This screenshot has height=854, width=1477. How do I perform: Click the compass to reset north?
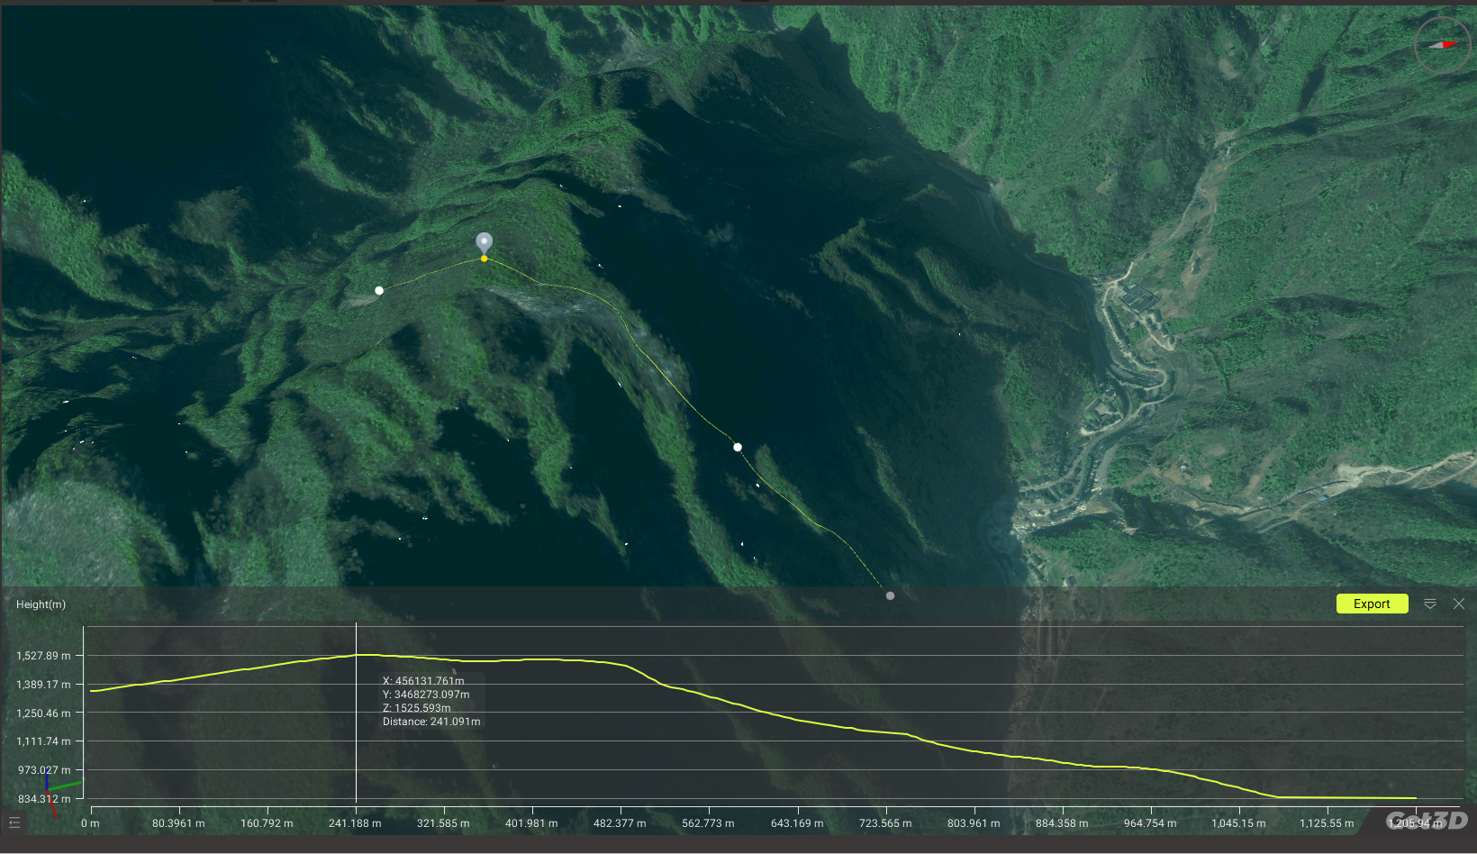[1441, 44]
